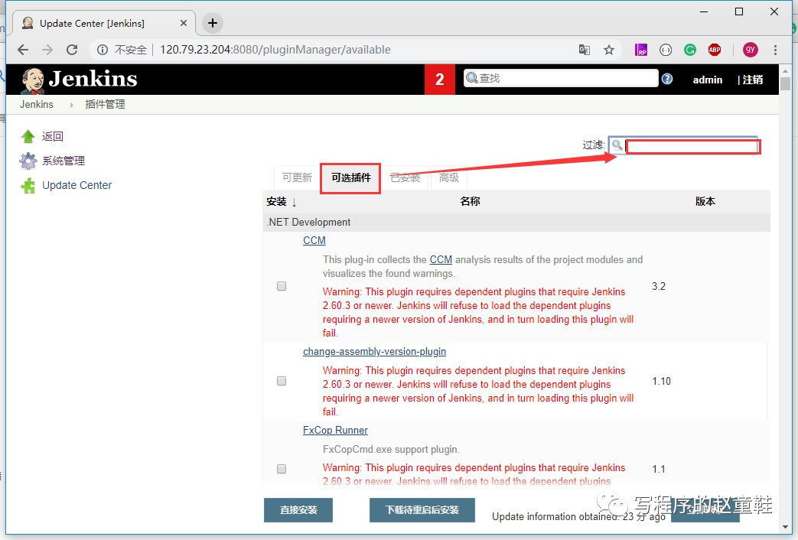Click the gear 系统管理 icon
This screenshot has height=540, width=798.
(x=28, y=161)
